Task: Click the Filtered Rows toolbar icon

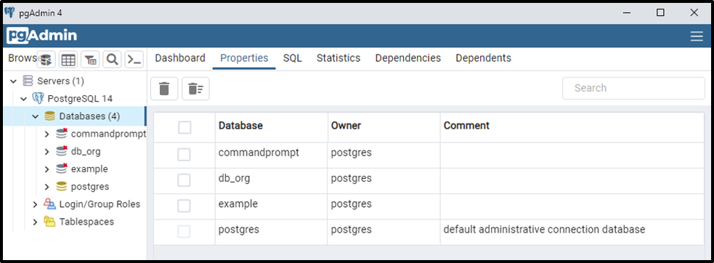Action: click(90, 60)
